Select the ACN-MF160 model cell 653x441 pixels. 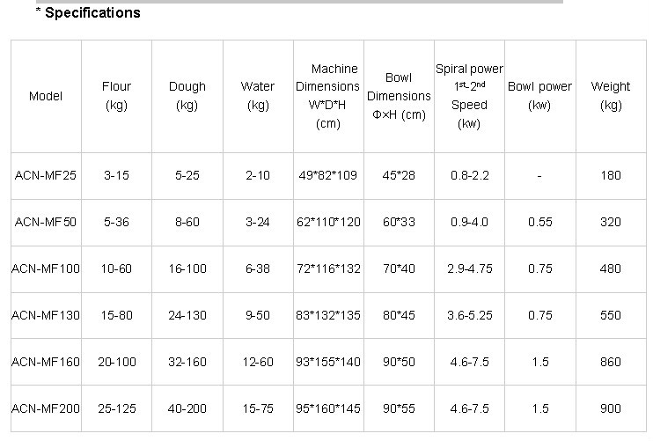point(46,362)
